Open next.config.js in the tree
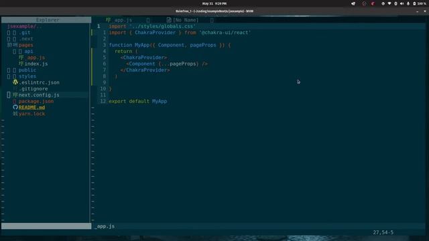429x241 pixels. (x=39, y=95)
